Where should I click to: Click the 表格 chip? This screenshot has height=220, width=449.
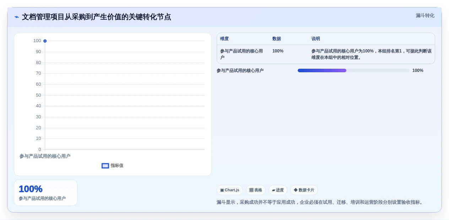pyautogui.click(x=256, y=190)
